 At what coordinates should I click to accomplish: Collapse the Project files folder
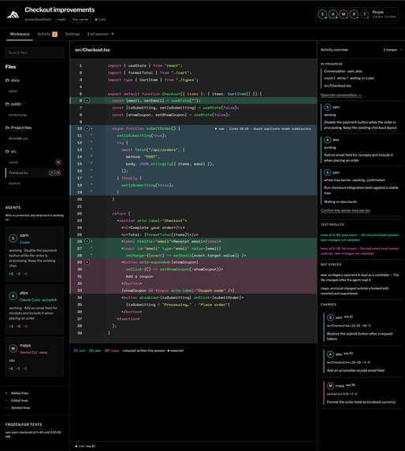[18, 128]
